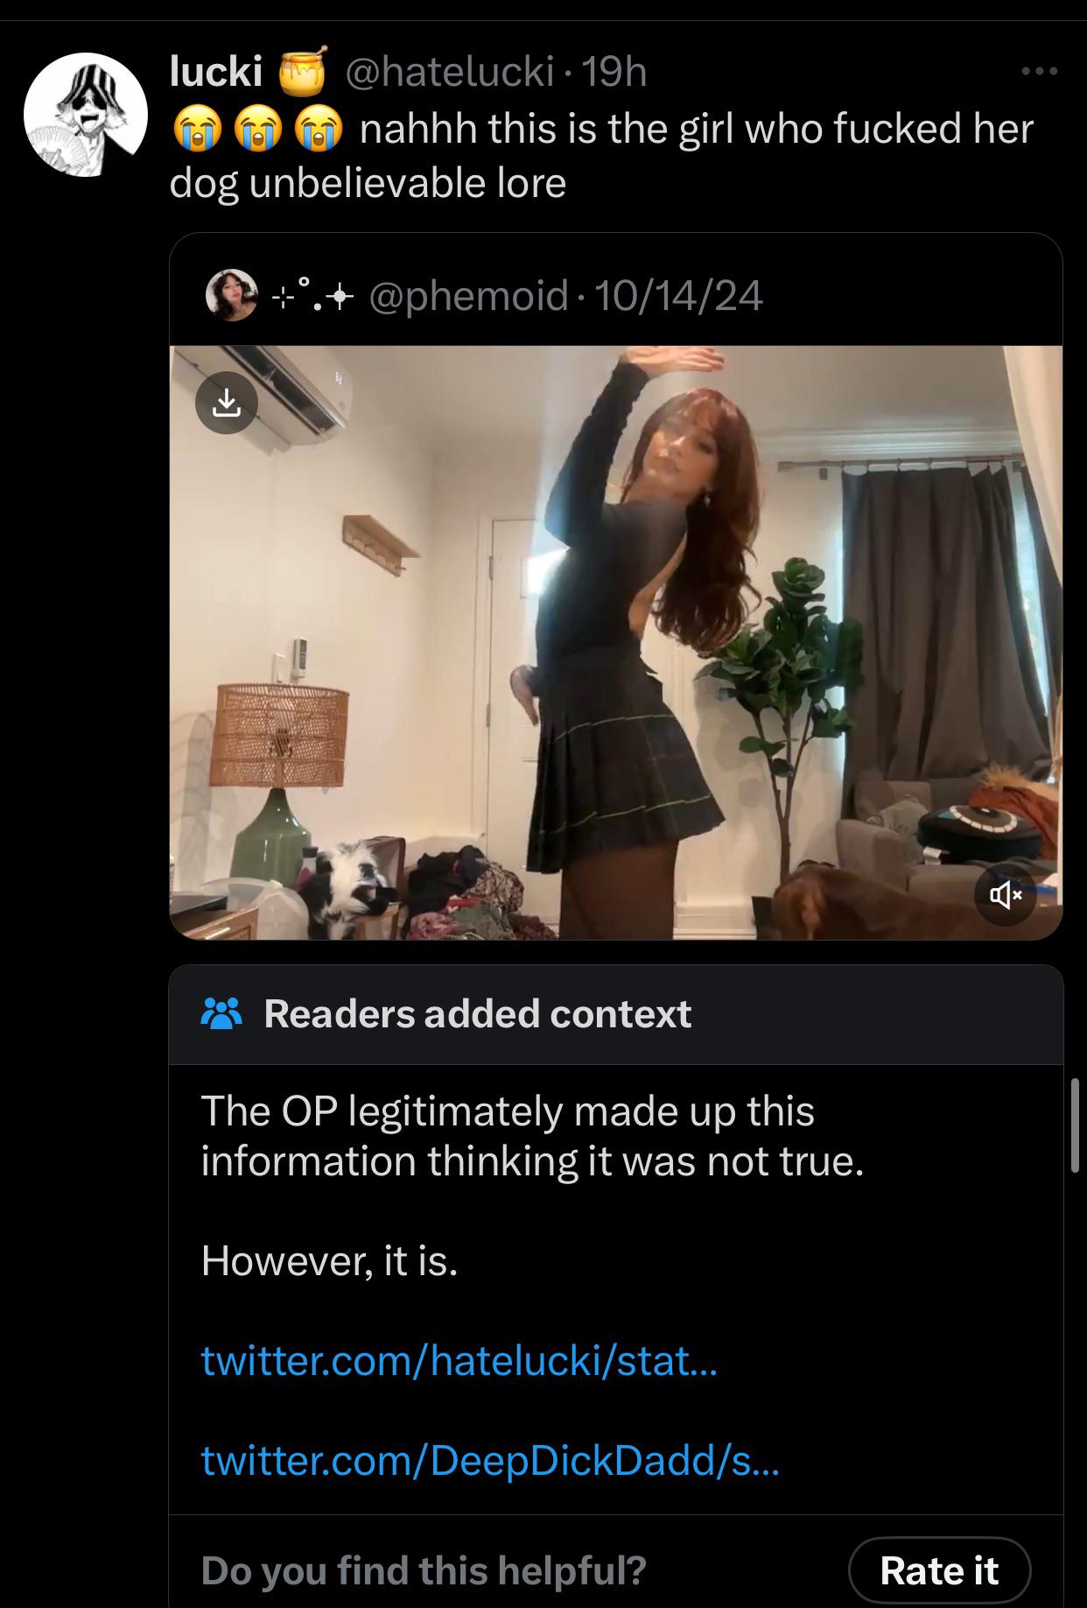Click the tweet text about unbelievable lore

601,155
